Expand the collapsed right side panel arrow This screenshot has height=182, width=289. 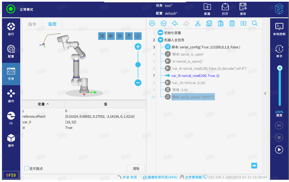coord(265,93)
